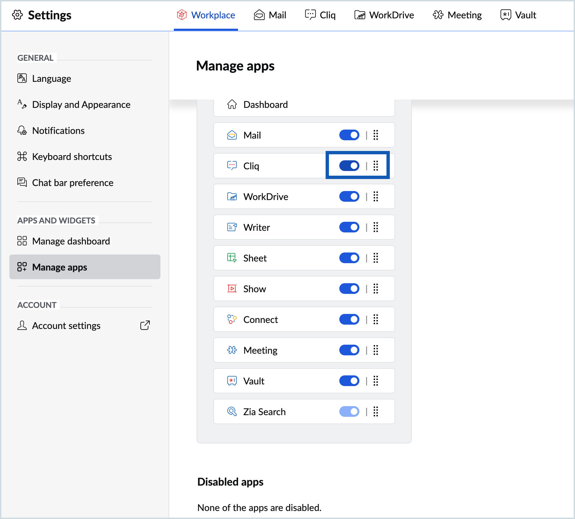Switch off the Vault toggle
The height and width of the screenshot is (519, 575).
pos(349,381)
